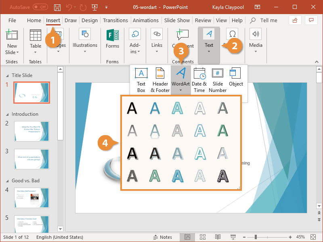Toggle the AutoSave switch

(40, 7)
